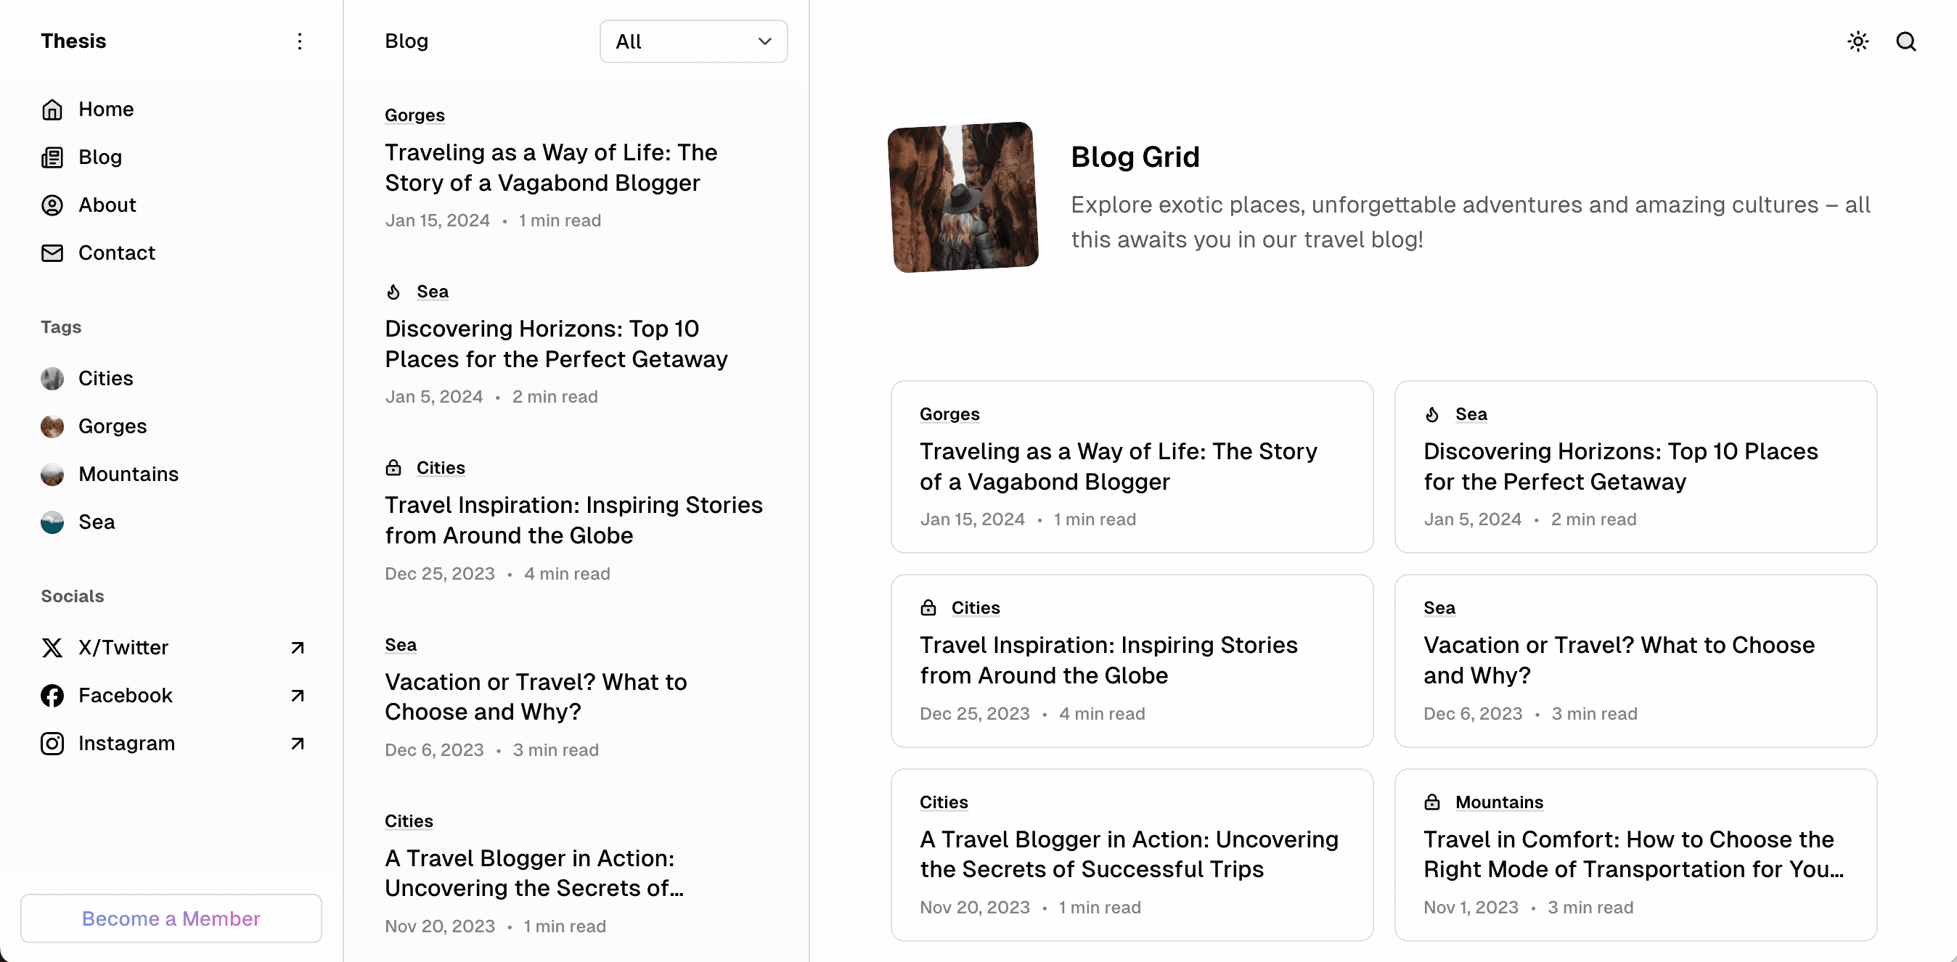Click the Gorges tag thumbnail image
The width and height of the screenshot is (1957, 962).
[x=52, y=426]
